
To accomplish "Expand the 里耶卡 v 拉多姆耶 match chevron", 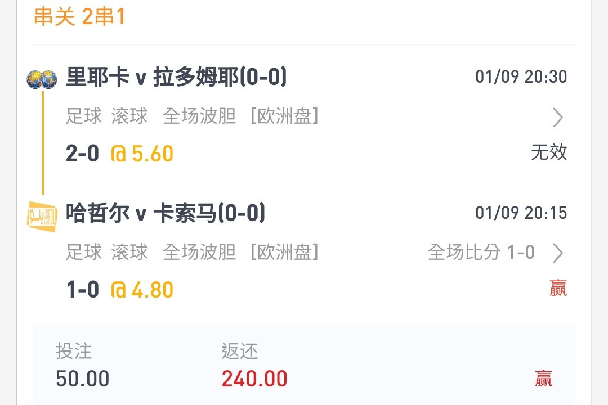I will [x=557, y=118].
